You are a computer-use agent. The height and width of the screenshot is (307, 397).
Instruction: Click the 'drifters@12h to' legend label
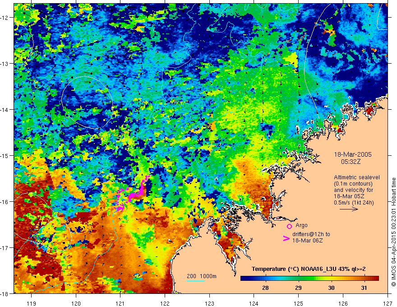tap(311, 234)
